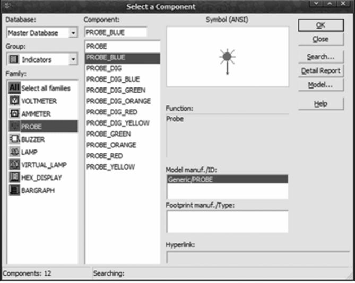Click the BARGRAPH family icon
This screenshot has width=355, height=283.
click(x=14, y=190)
